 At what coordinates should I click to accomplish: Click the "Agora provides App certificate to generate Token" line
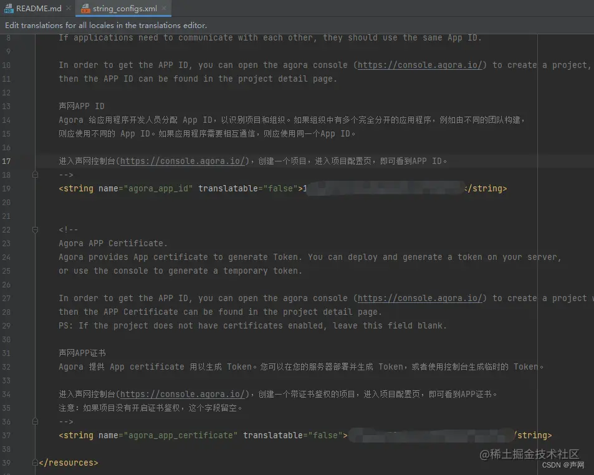click(x=310, y=257)
